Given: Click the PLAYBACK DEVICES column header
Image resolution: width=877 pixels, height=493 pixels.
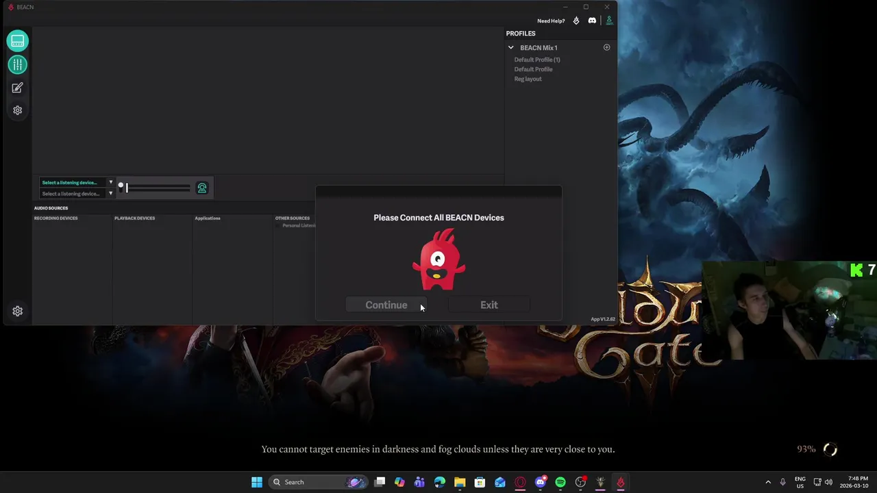Looking at the screenshot, I should pyautogui.click(x=135, y=218).
